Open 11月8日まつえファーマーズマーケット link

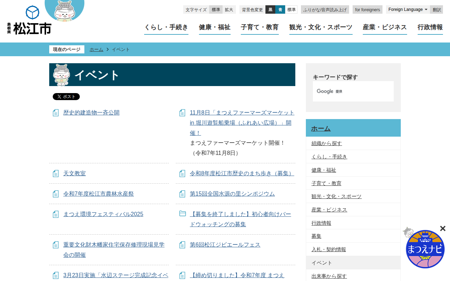point(242,123)
